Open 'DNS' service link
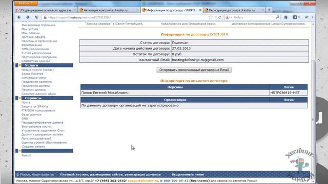The width and height of the screenshot is (328, 184). [25, 119]
